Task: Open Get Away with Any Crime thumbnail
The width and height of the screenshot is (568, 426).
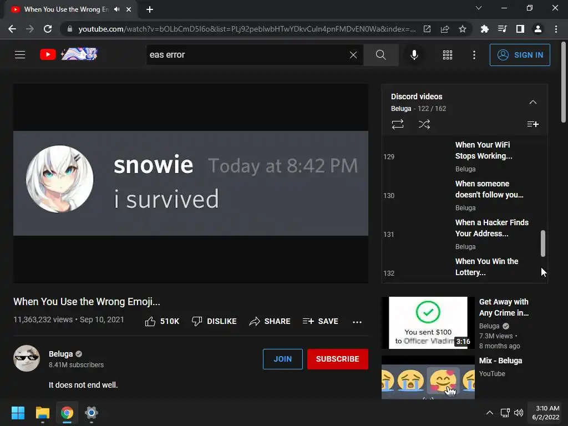Action: click(428, 323)
